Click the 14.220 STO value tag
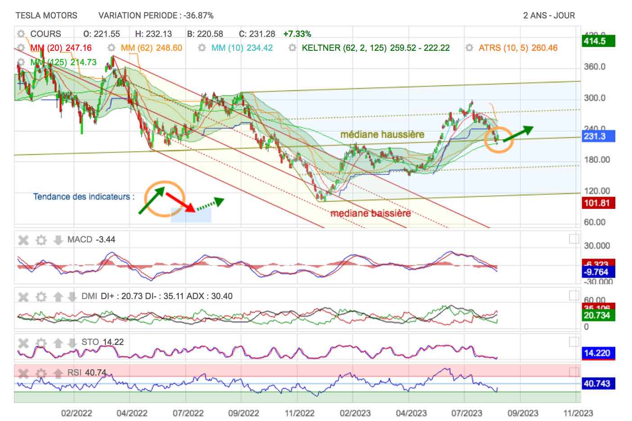 pos(598,353)
